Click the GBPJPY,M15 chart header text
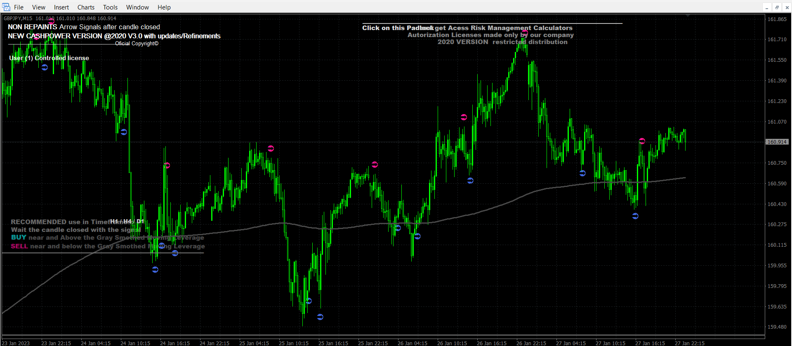Screen dimensions: 792x346 (18, 18)
